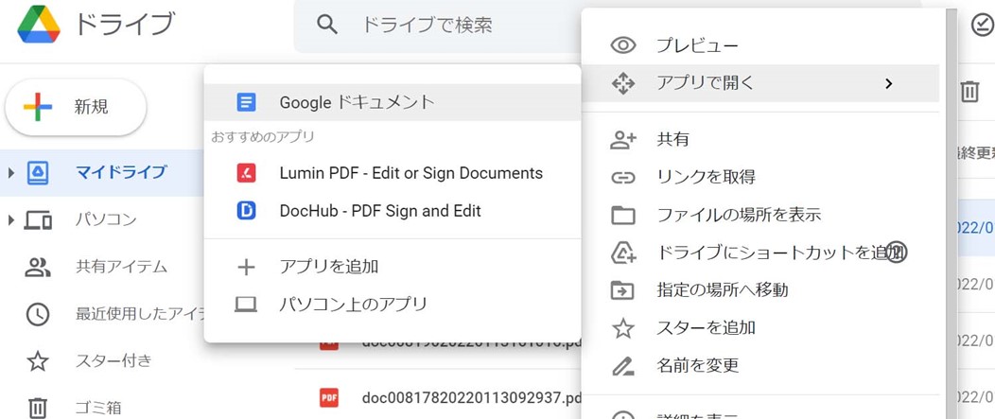Open パソコン in the sidebar
This screenshot has height=419, width=995.
point(106,220)
